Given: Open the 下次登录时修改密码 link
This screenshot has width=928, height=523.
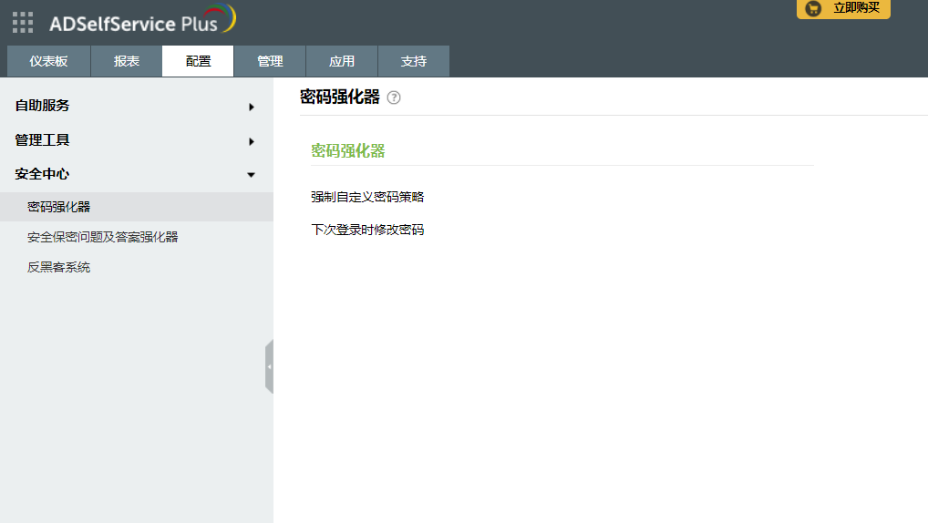Looking at the screenshot, I should pos(367,230).
